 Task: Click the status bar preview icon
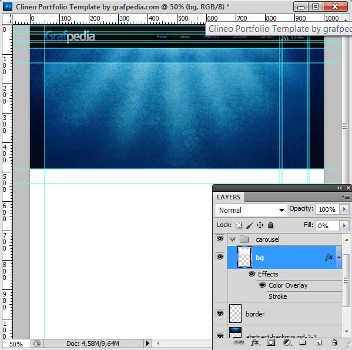point(37,344)
